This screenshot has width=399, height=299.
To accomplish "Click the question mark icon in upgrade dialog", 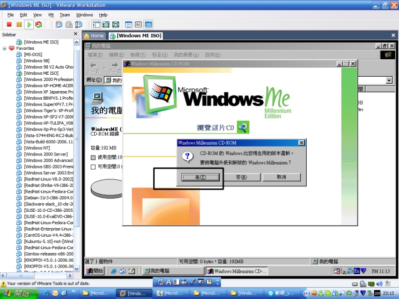I will coord(188,156).
